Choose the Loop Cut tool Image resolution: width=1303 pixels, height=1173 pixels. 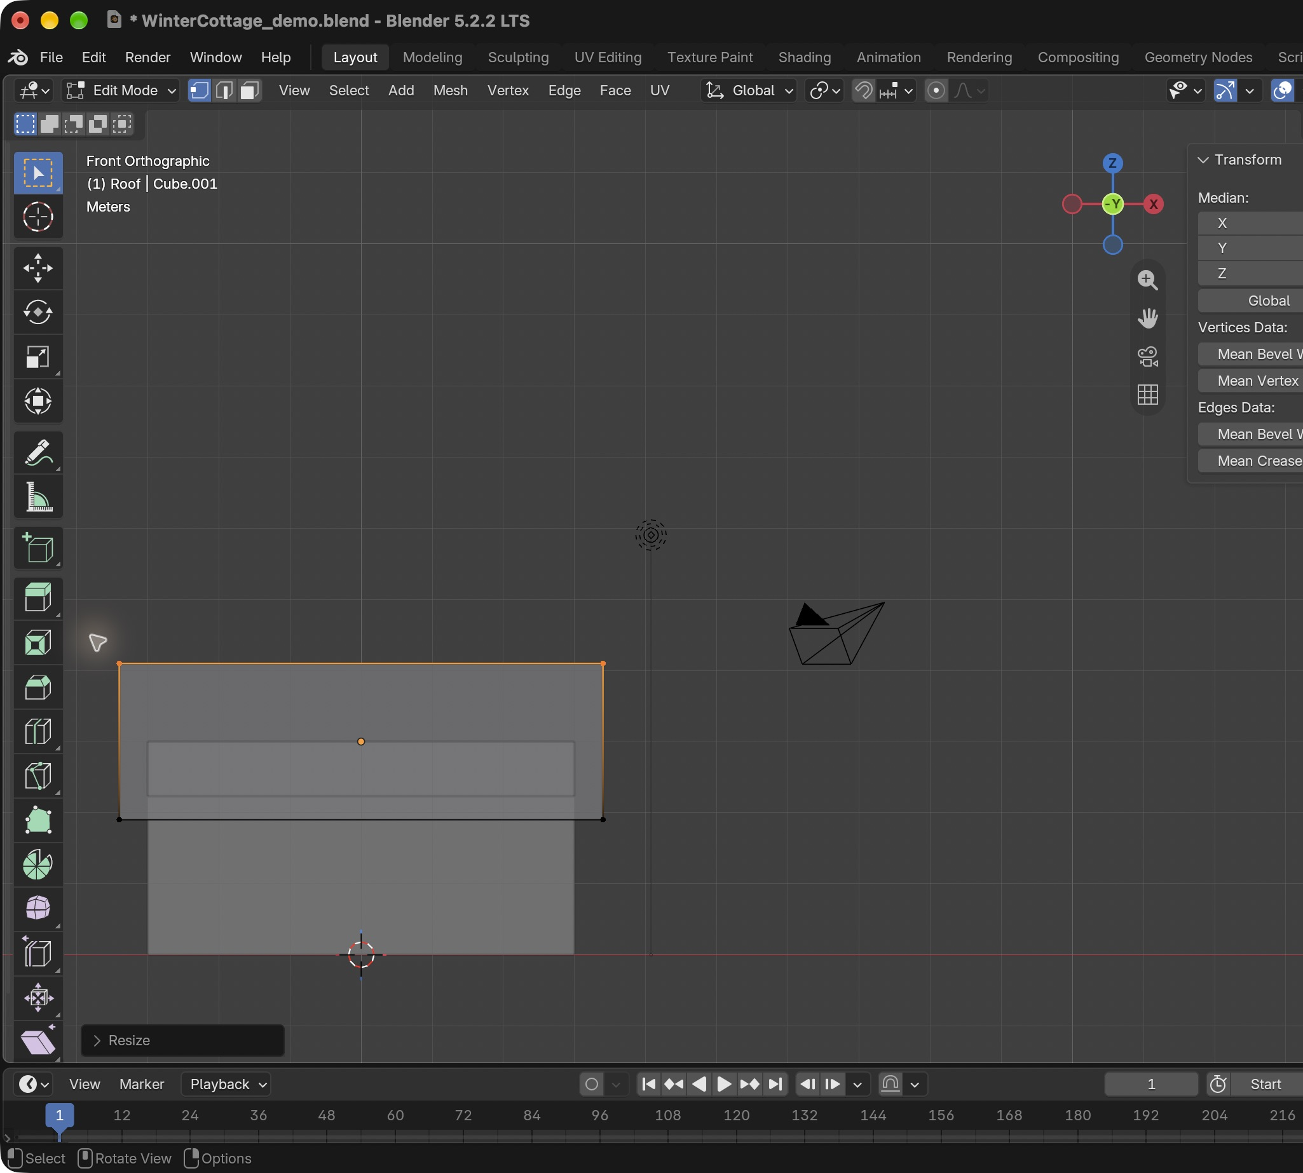(38, 731)
